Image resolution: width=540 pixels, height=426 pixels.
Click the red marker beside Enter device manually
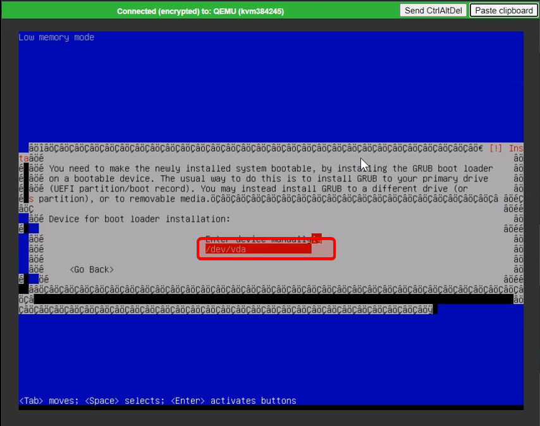(316, 239)
